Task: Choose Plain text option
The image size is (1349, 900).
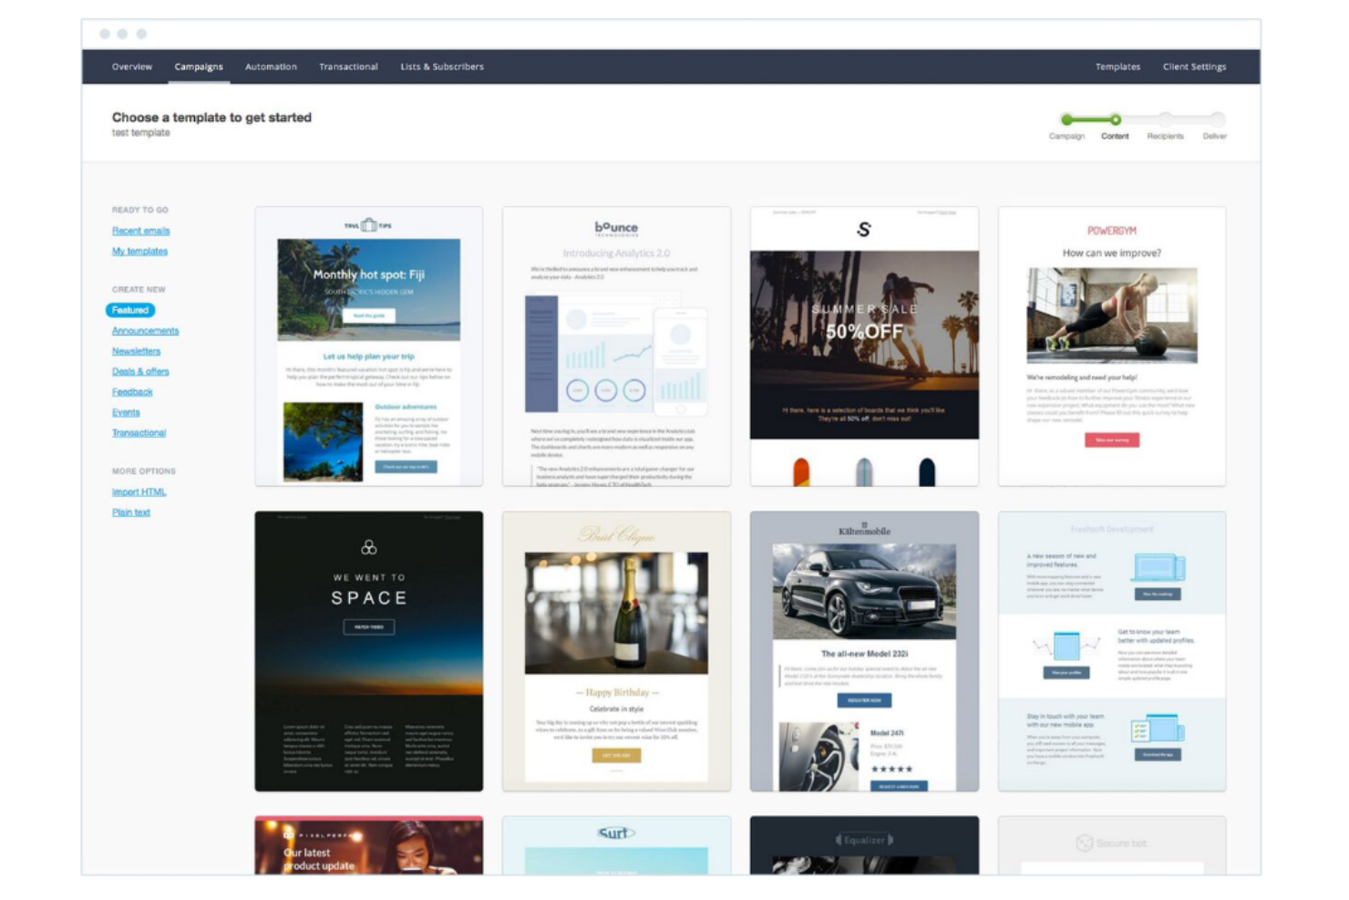Action: tap(130, 512)
